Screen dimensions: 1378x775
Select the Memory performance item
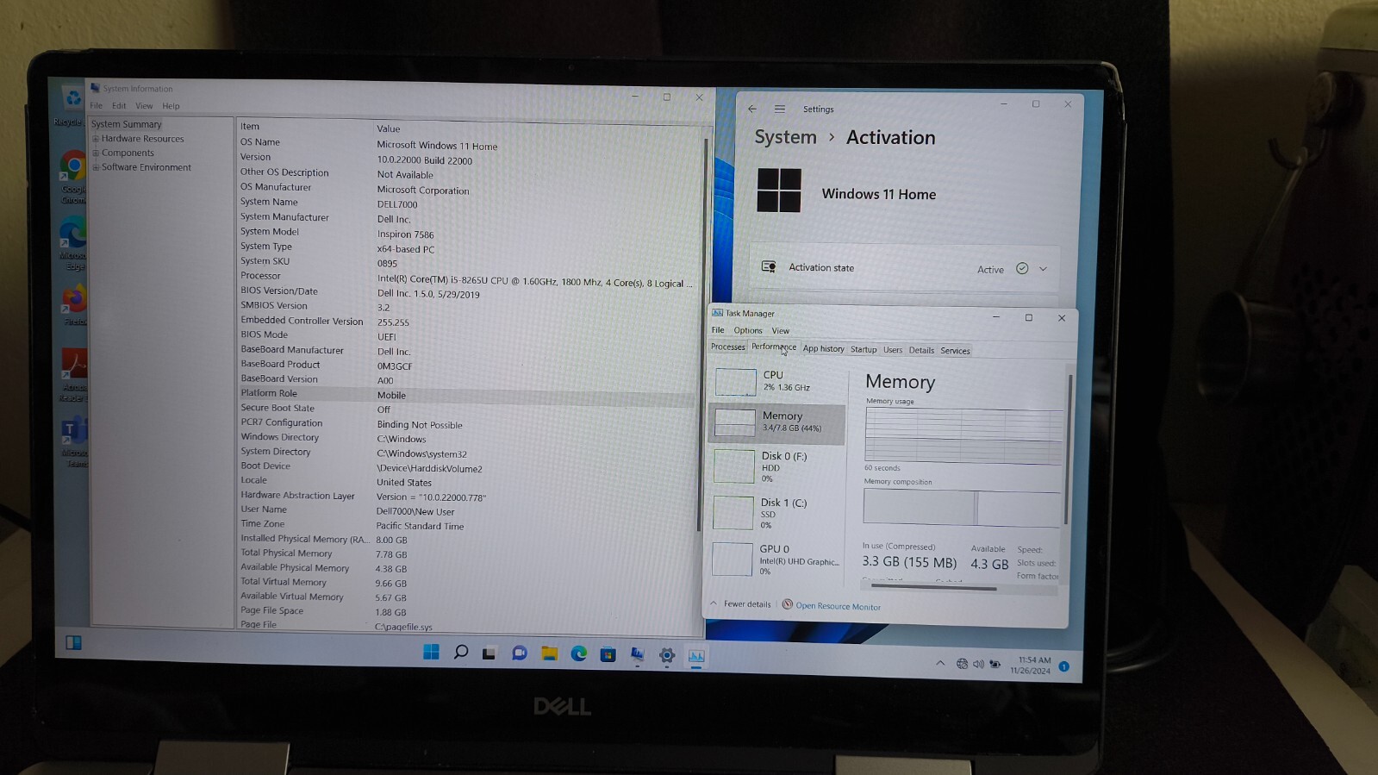pyautogui.click(x=776, y=422)
